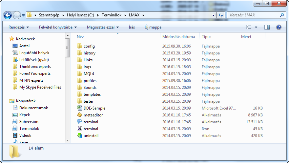
Task: Select the Sounds folder icon
Action: [x=79, y=88]
